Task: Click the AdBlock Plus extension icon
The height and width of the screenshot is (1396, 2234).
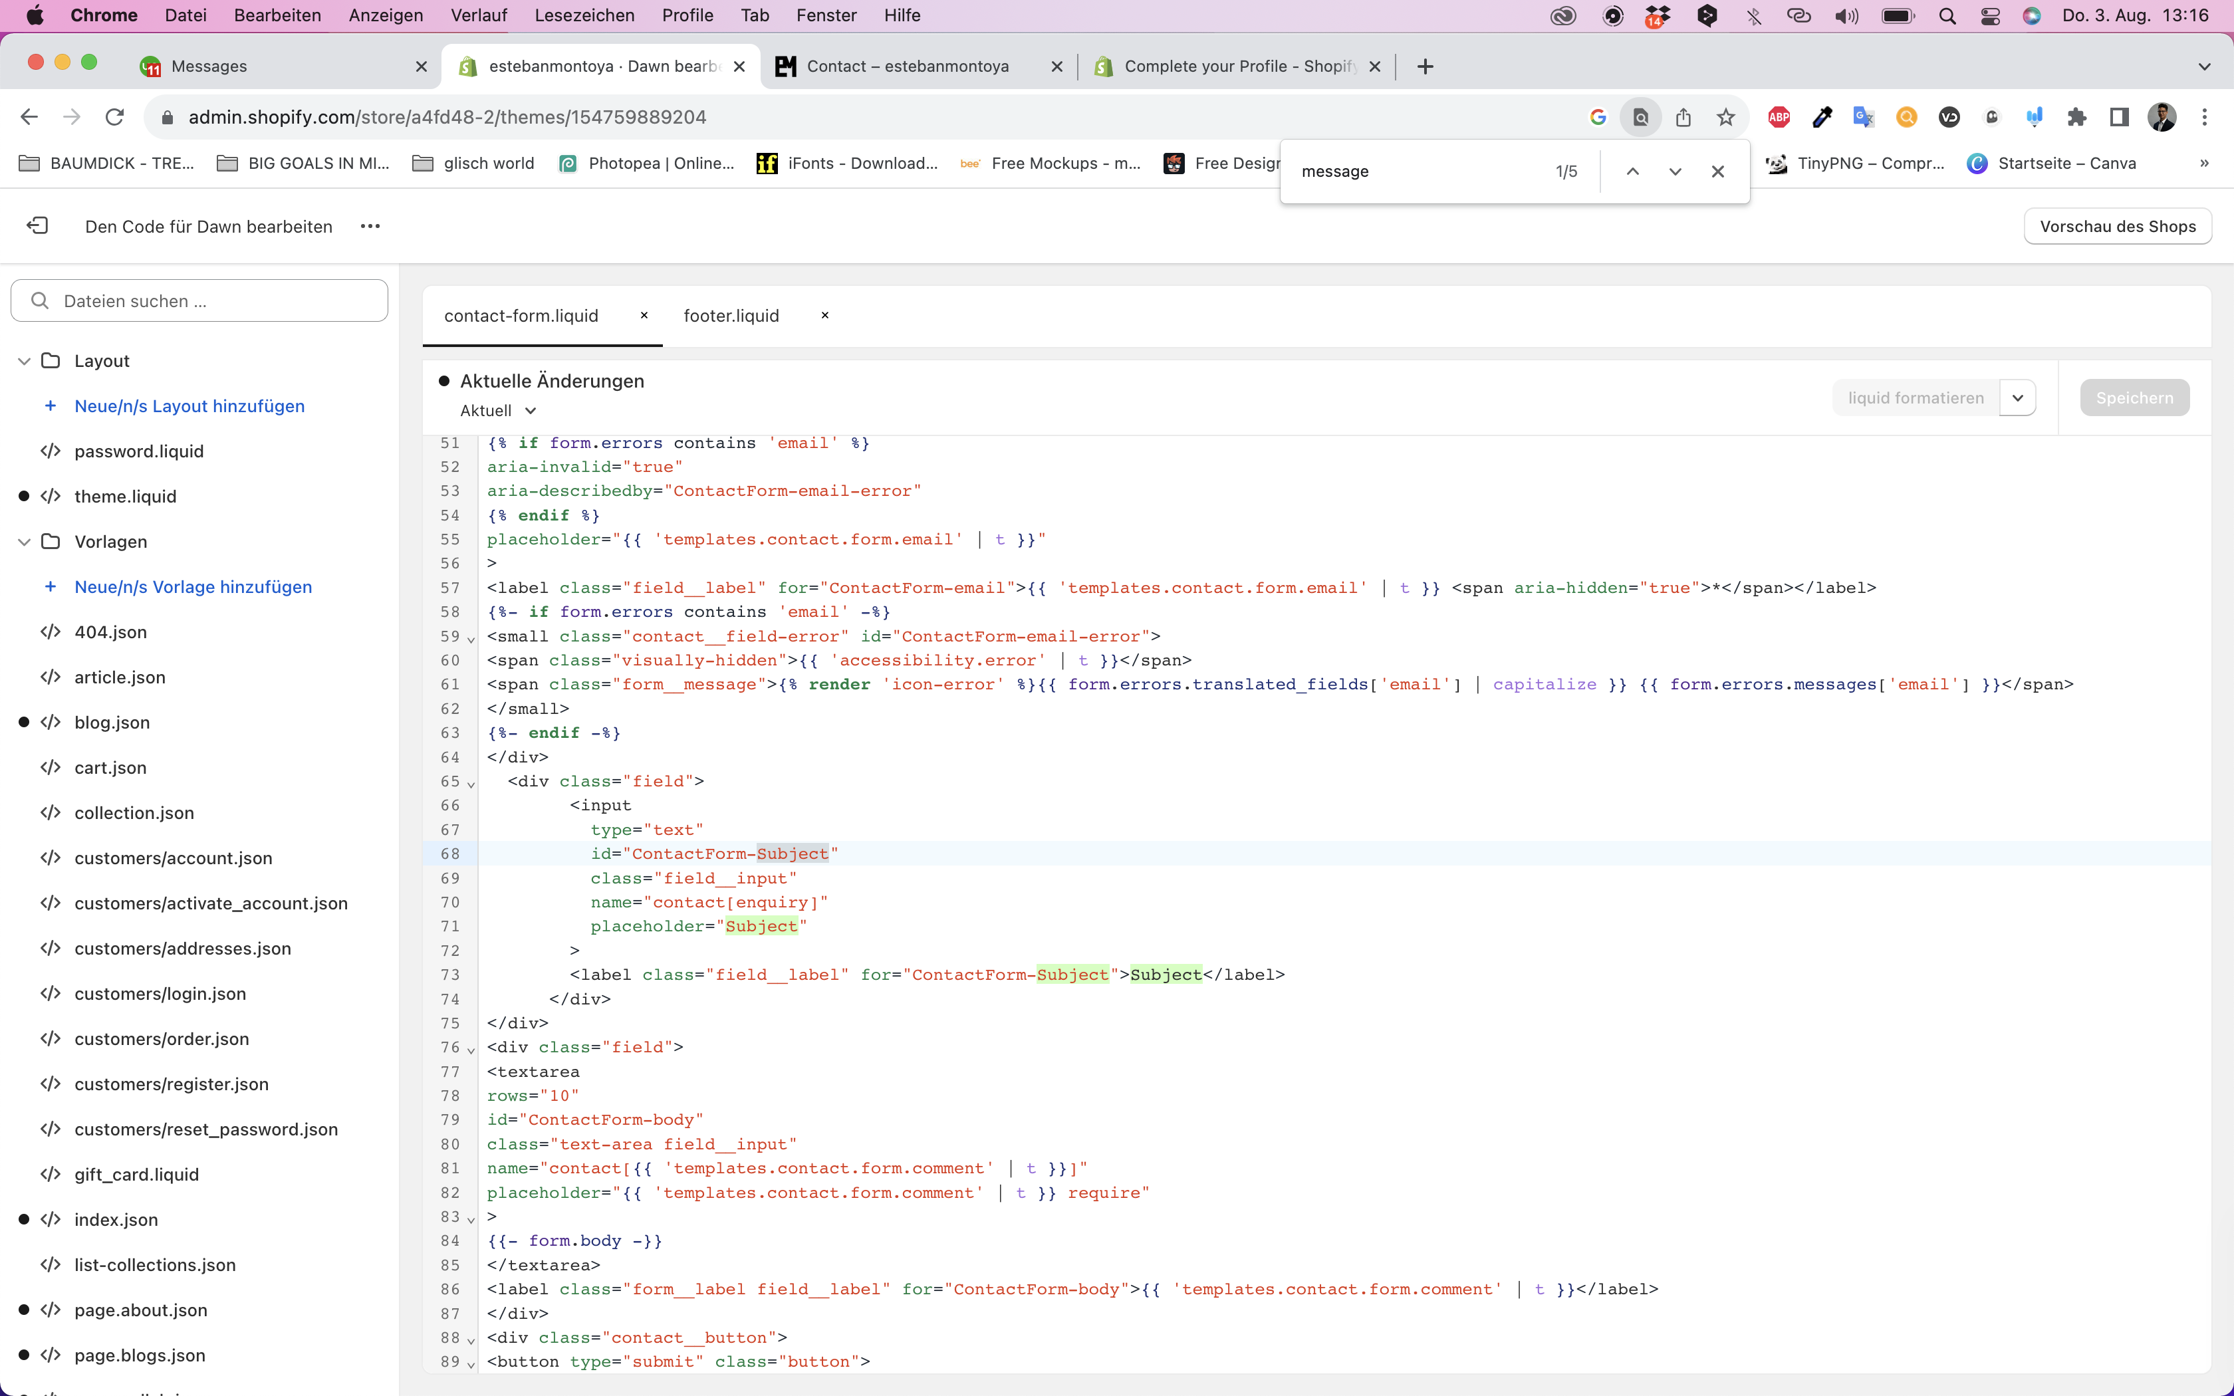Action: (1779, 117)
